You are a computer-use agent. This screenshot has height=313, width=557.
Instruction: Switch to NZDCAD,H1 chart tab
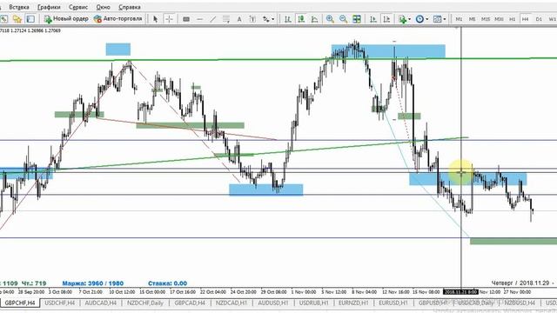click(232, 303)
